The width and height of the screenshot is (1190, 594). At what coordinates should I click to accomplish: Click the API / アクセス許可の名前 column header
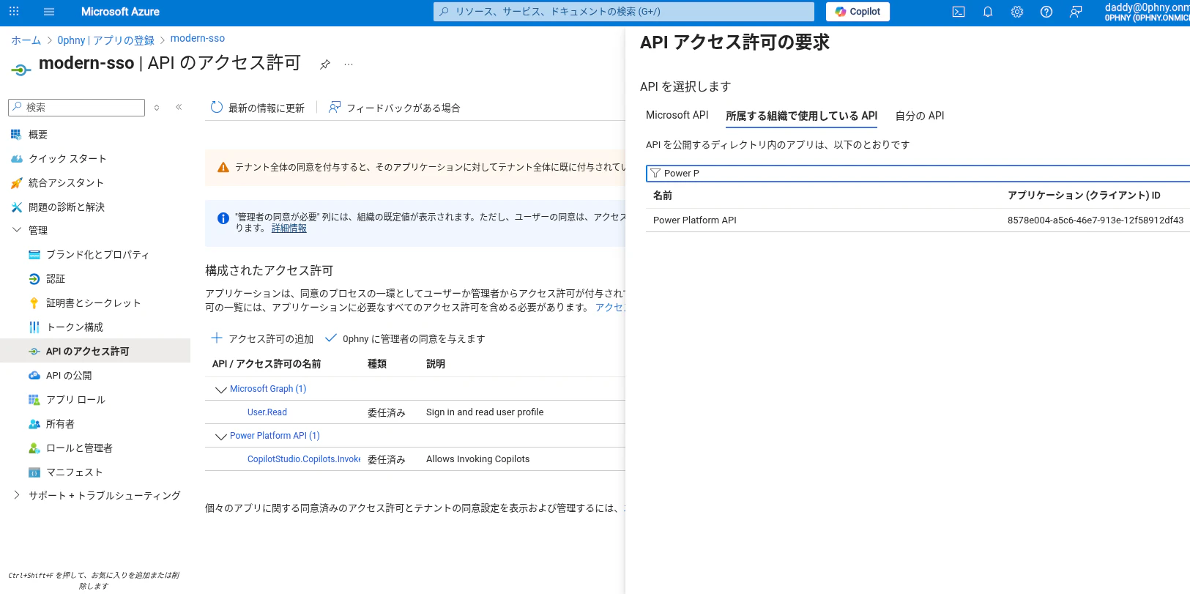tap(267, 364)
